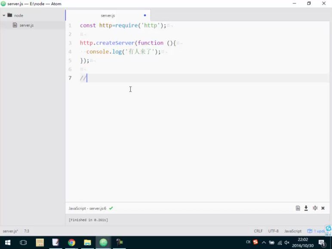
Task: Click the network tray icon
Action: (280, 243)
